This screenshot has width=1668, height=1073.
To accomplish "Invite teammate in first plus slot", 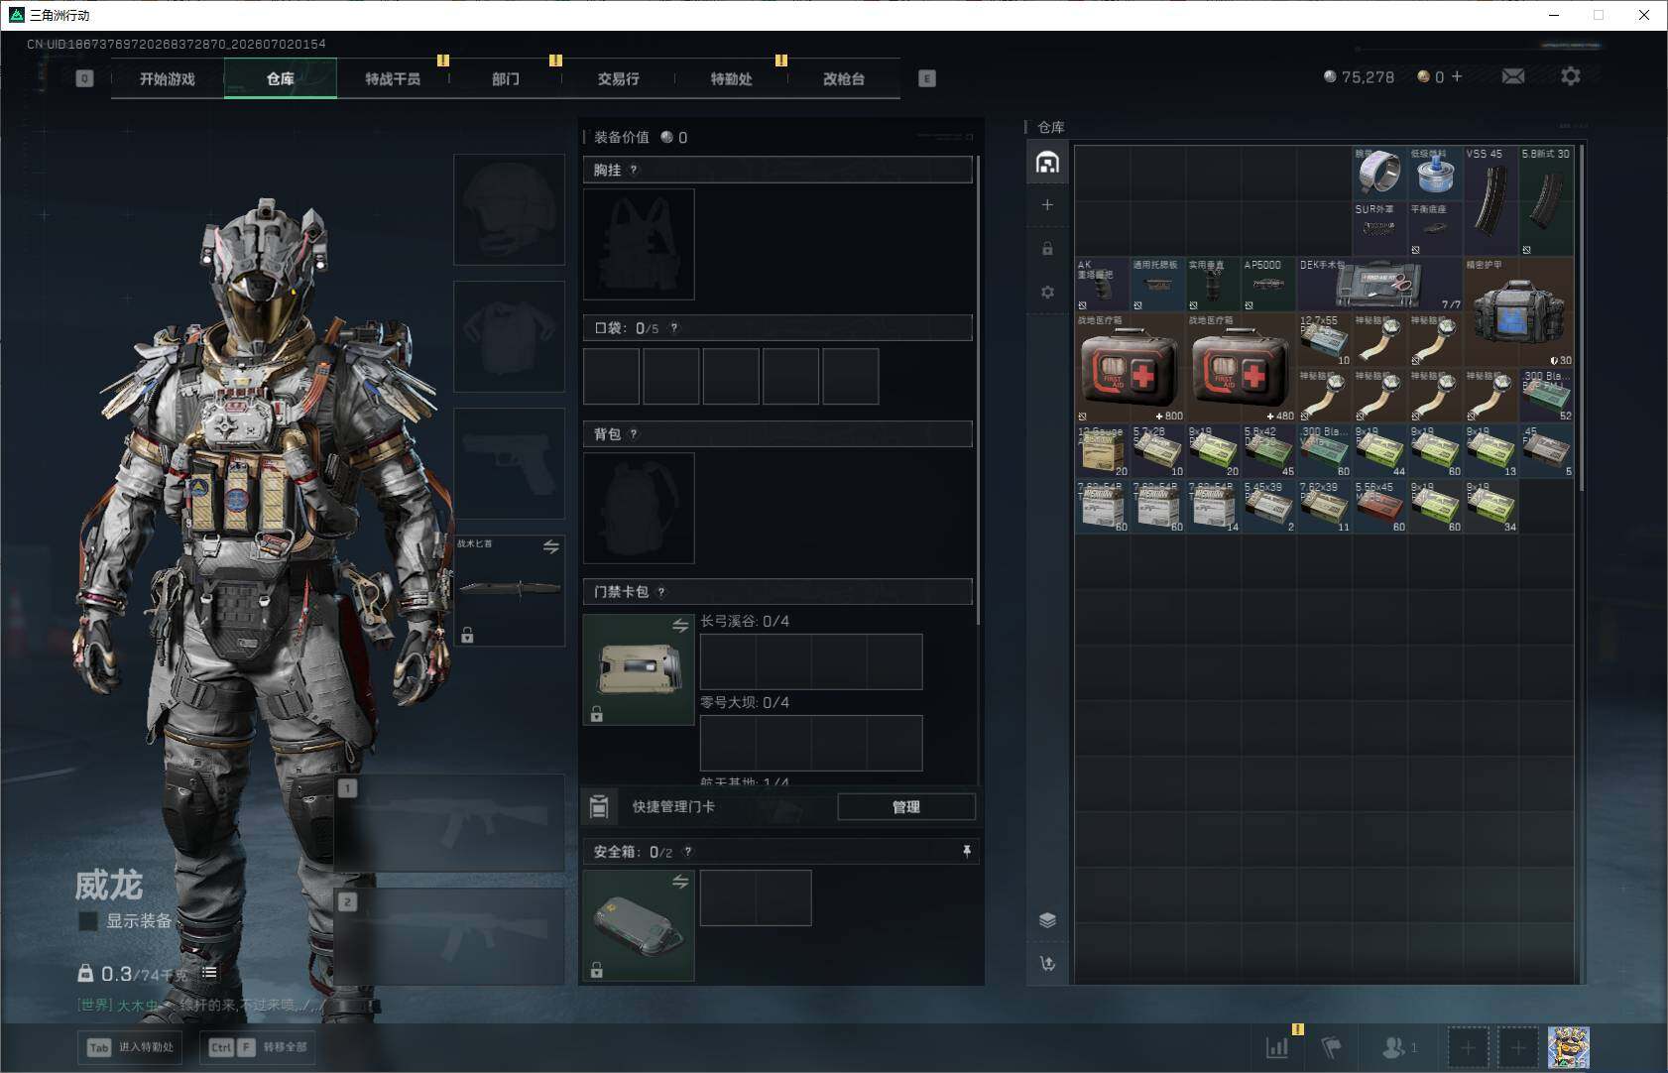I will [x=1468, y=1047].
